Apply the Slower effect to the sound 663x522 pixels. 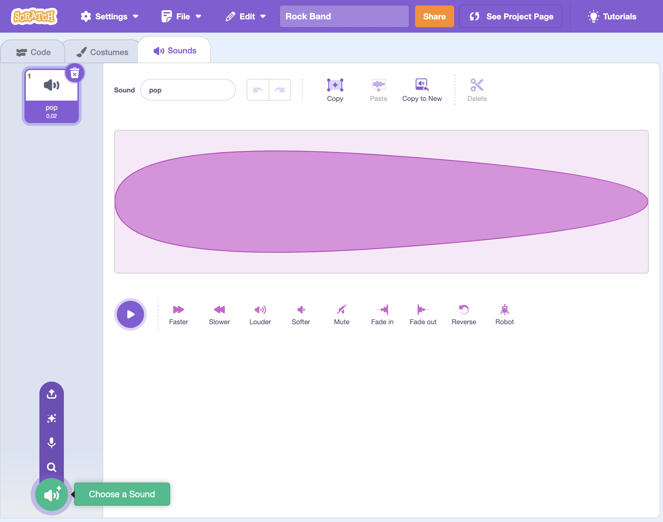coord(219,314)
